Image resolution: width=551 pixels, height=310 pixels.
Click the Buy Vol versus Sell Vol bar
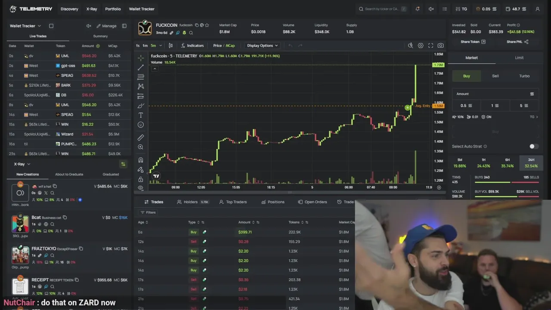[507, 196]
